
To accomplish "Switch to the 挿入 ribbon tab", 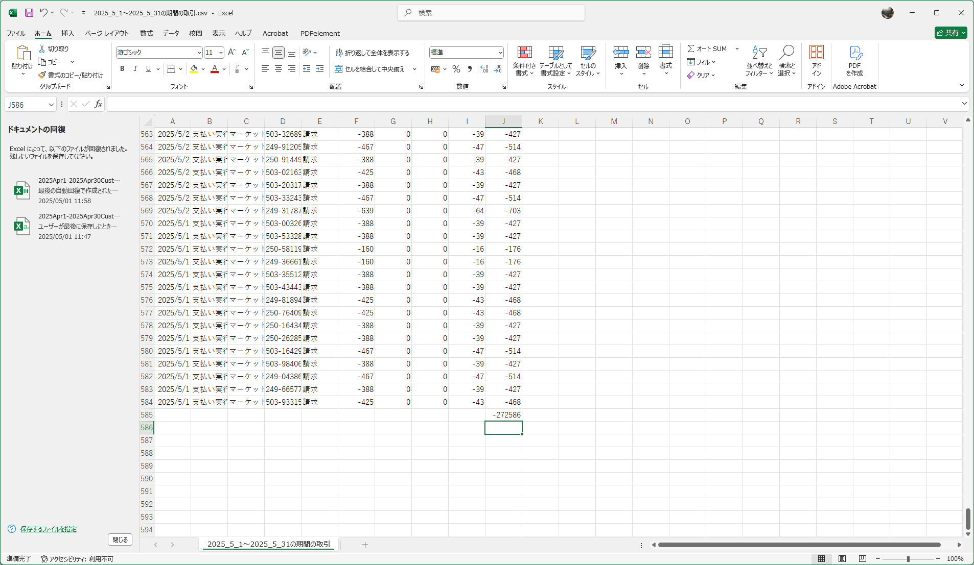I will click(x=67, y=33).
